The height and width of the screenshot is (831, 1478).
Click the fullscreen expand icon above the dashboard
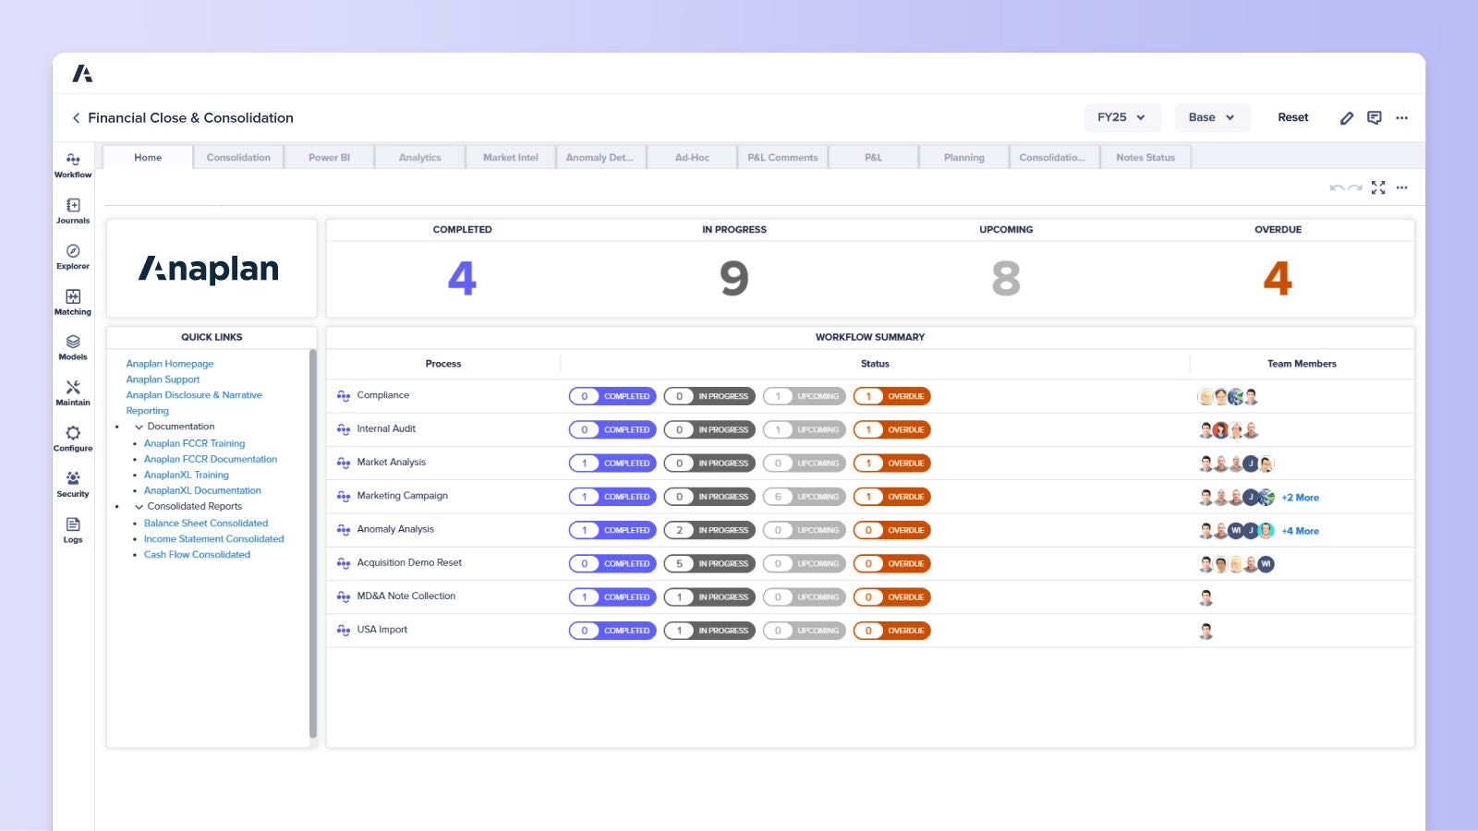tap(1378, 187)
